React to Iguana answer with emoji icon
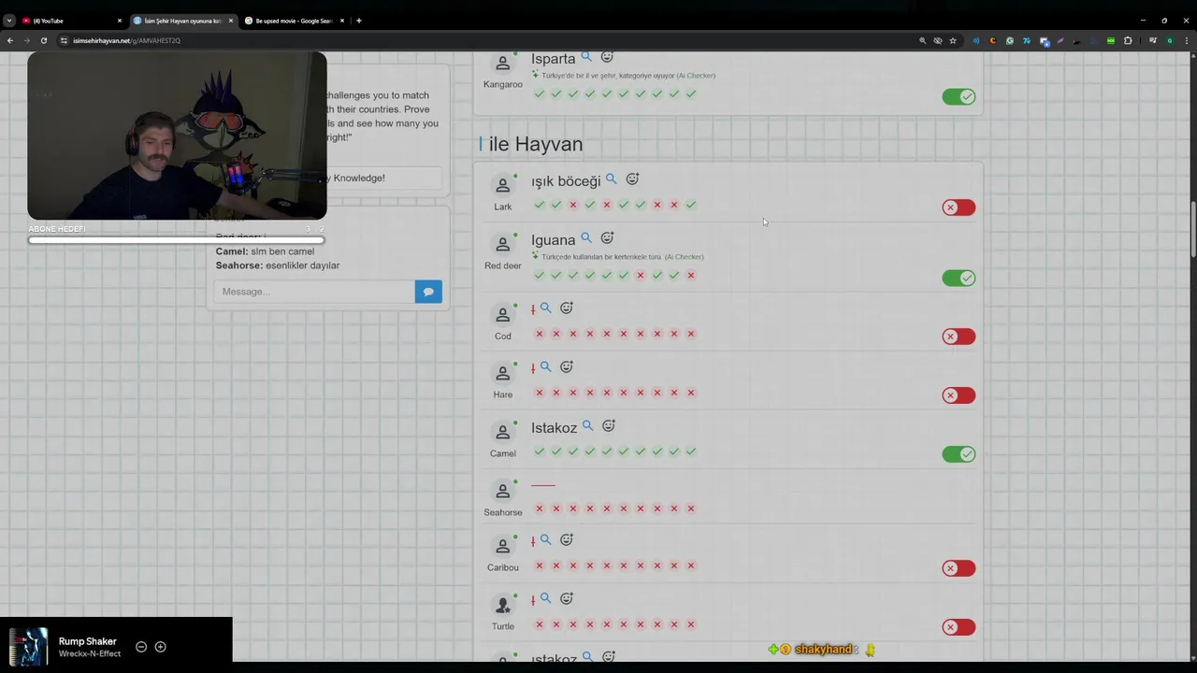Screen dimensions: 1197x673 (x=607, y=237)
